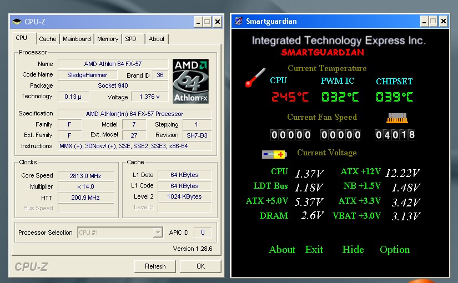Click the thermometer icon in Smartguardian

[x=255, y=77]
